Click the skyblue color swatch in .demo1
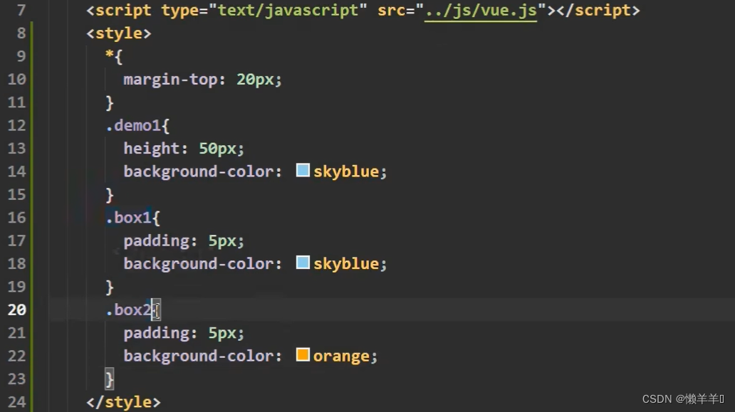 coord(303,170)
